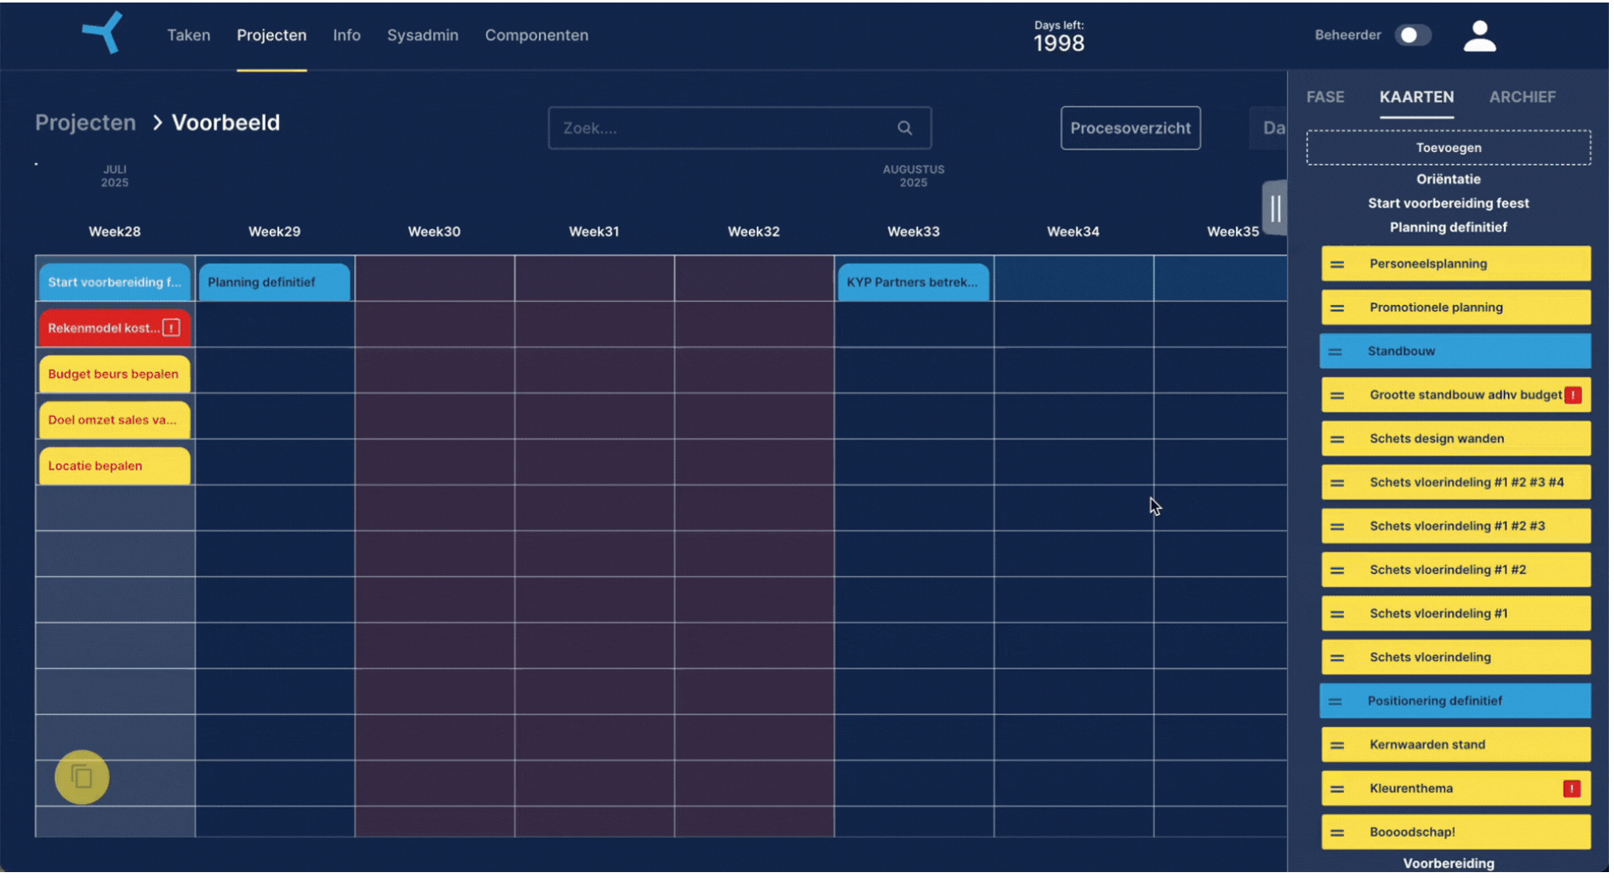Select KYP Partners betrek... card in Week33
The height and width of the screenshot is (878, 1614).
913,282
